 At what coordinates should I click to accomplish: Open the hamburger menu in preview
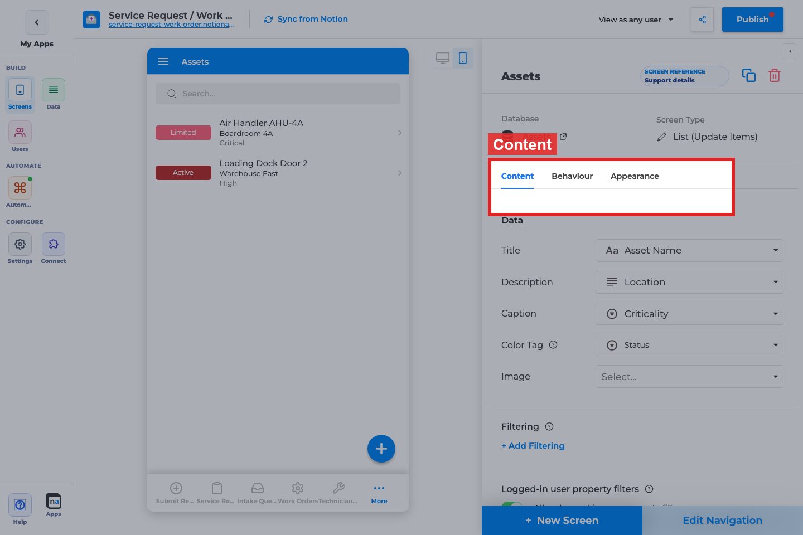[163, 61]
